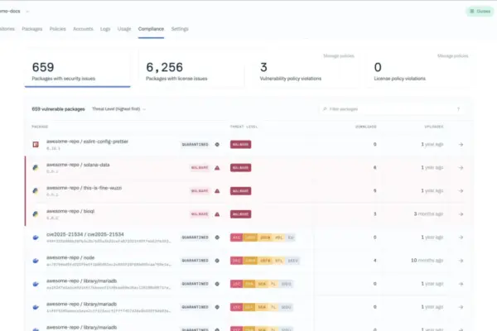
Task: Click the Filter packages search field
Action: click(392, 109)
